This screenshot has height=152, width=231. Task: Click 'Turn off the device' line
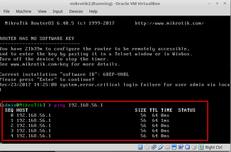pos(54,59)
